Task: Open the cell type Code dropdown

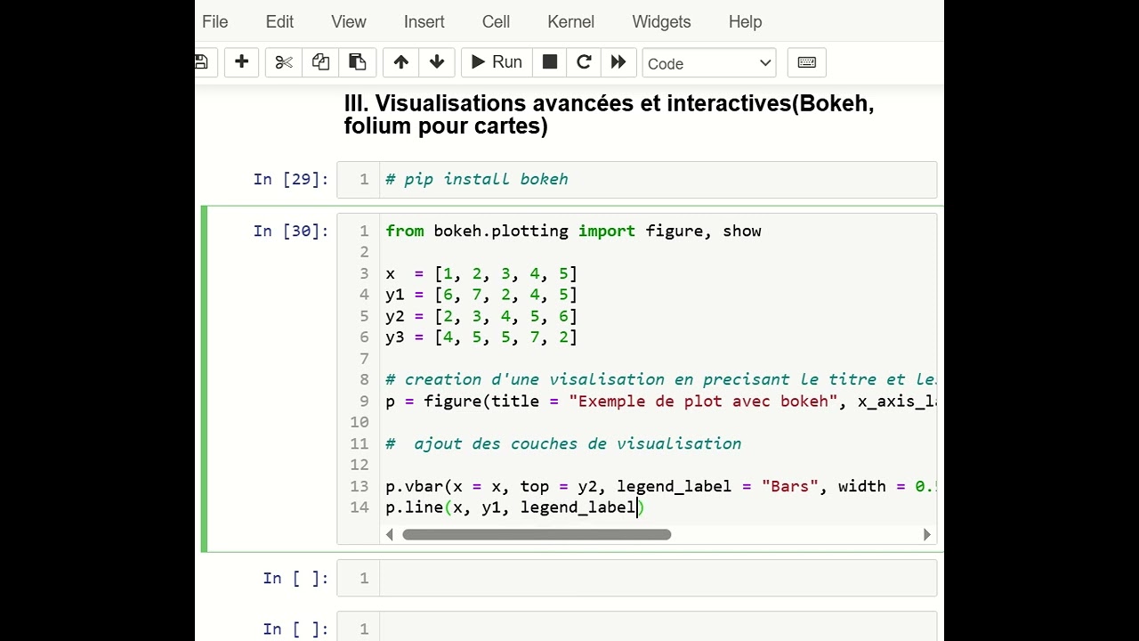Action: [x=709, y=63]
